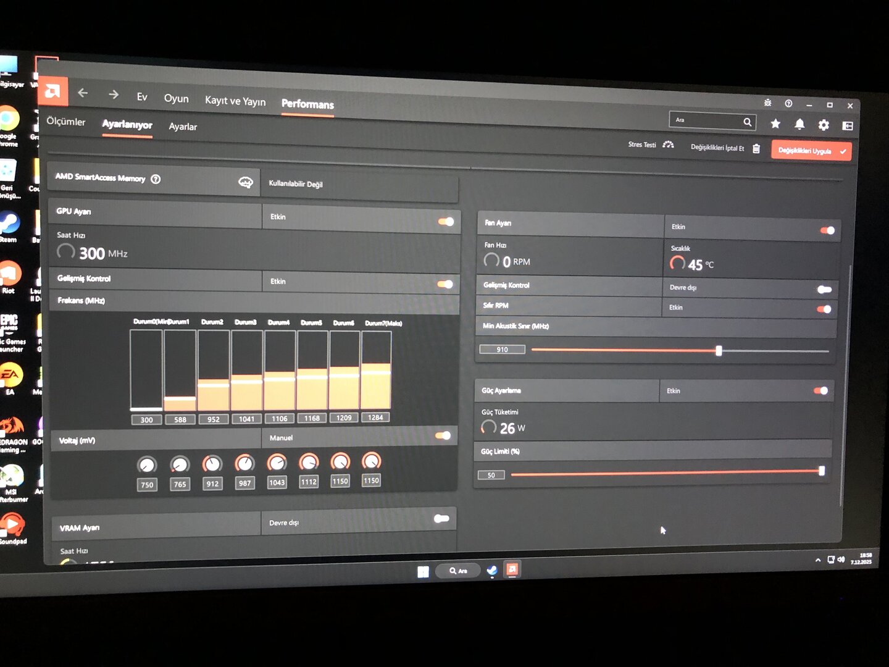Open Soundpad desktop icon
The width and height of the screenshot is (889, 667).
click(12, 529)
